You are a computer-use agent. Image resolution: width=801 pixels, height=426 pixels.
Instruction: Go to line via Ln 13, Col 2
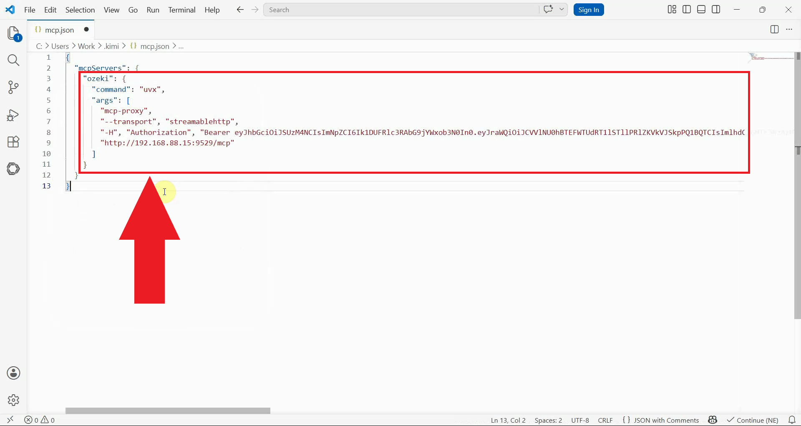coord(508,420)
